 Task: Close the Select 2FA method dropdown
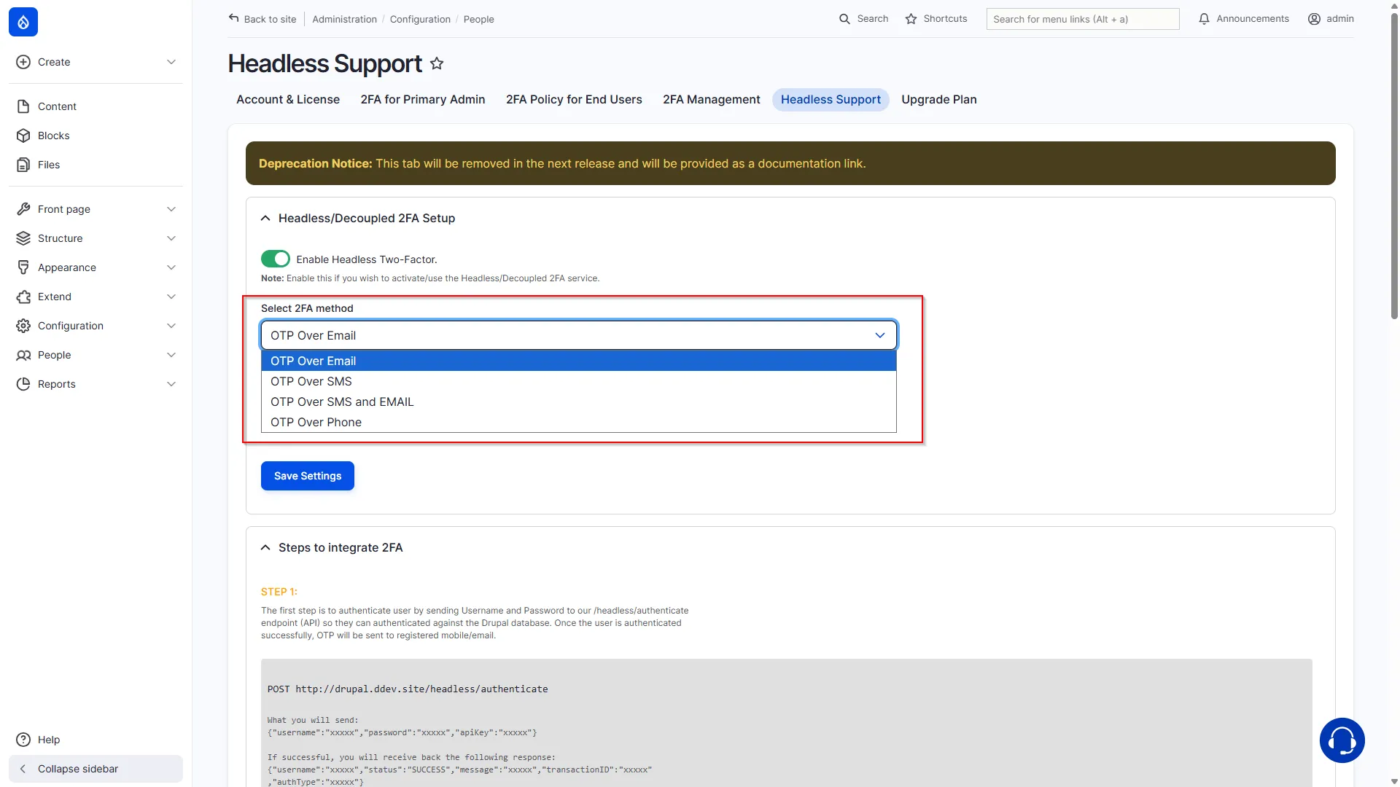point(579,335)
